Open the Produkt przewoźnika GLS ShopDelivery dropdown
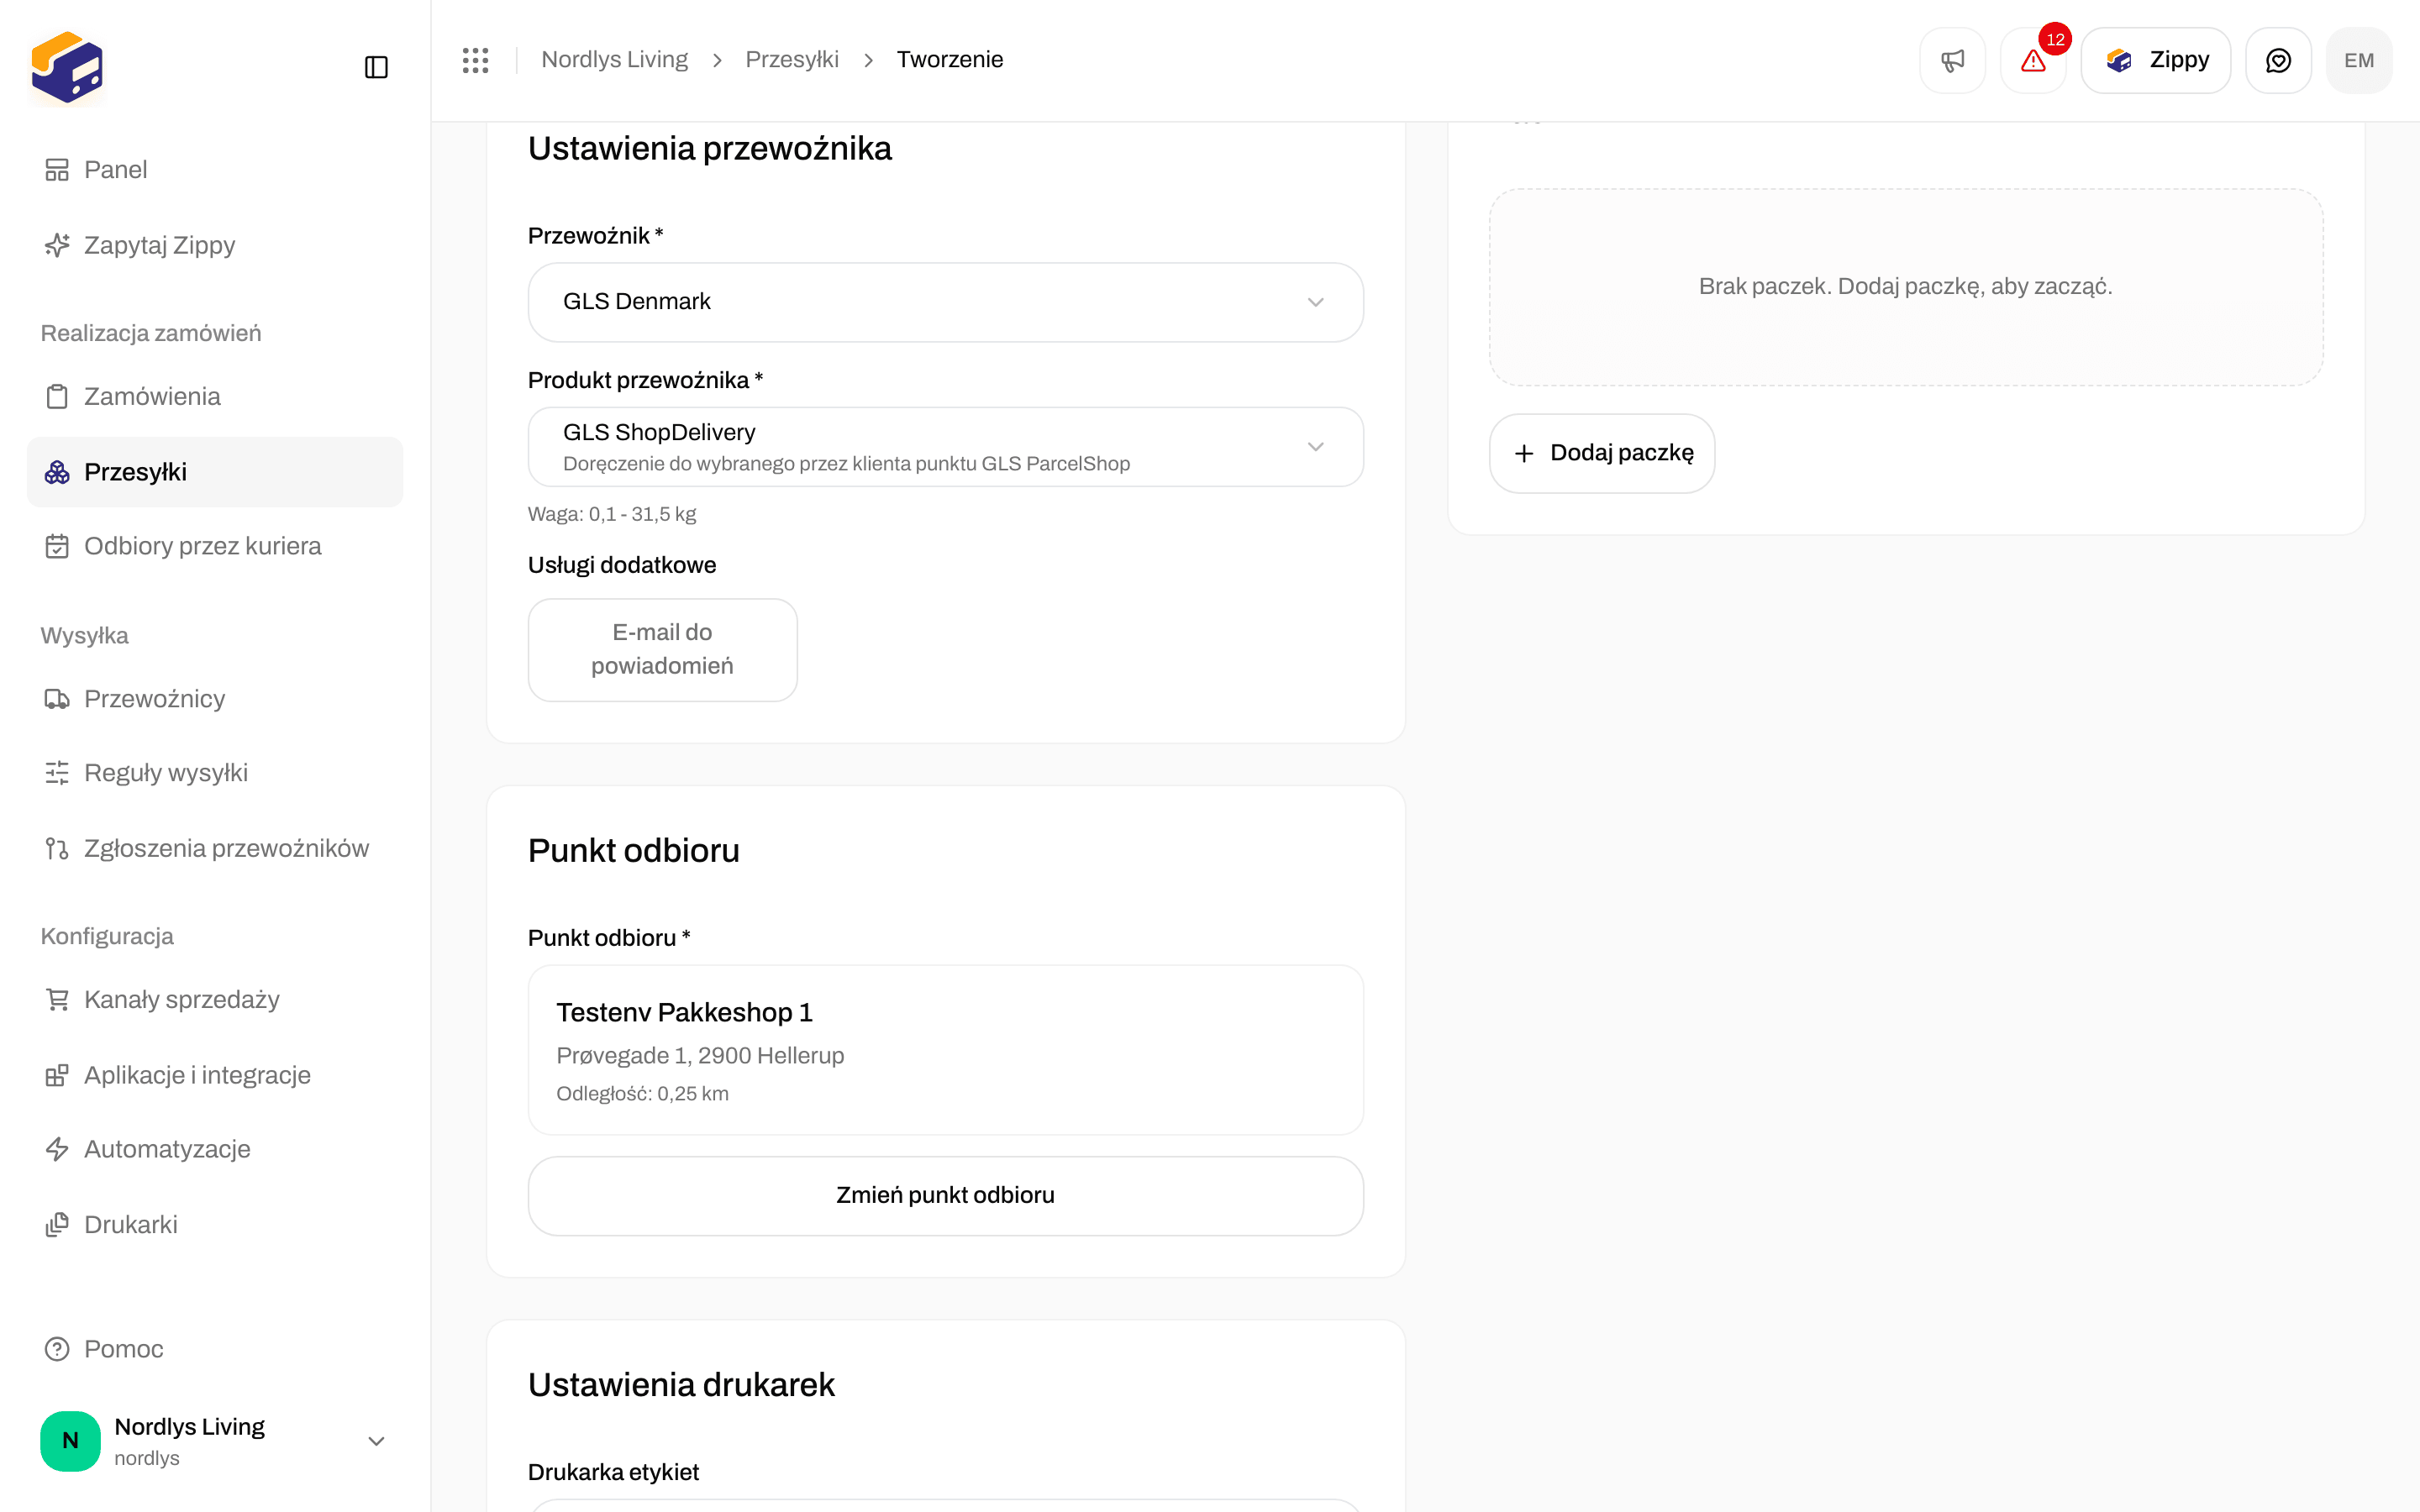This screenshot has height=1512, width=2420. 945,447
